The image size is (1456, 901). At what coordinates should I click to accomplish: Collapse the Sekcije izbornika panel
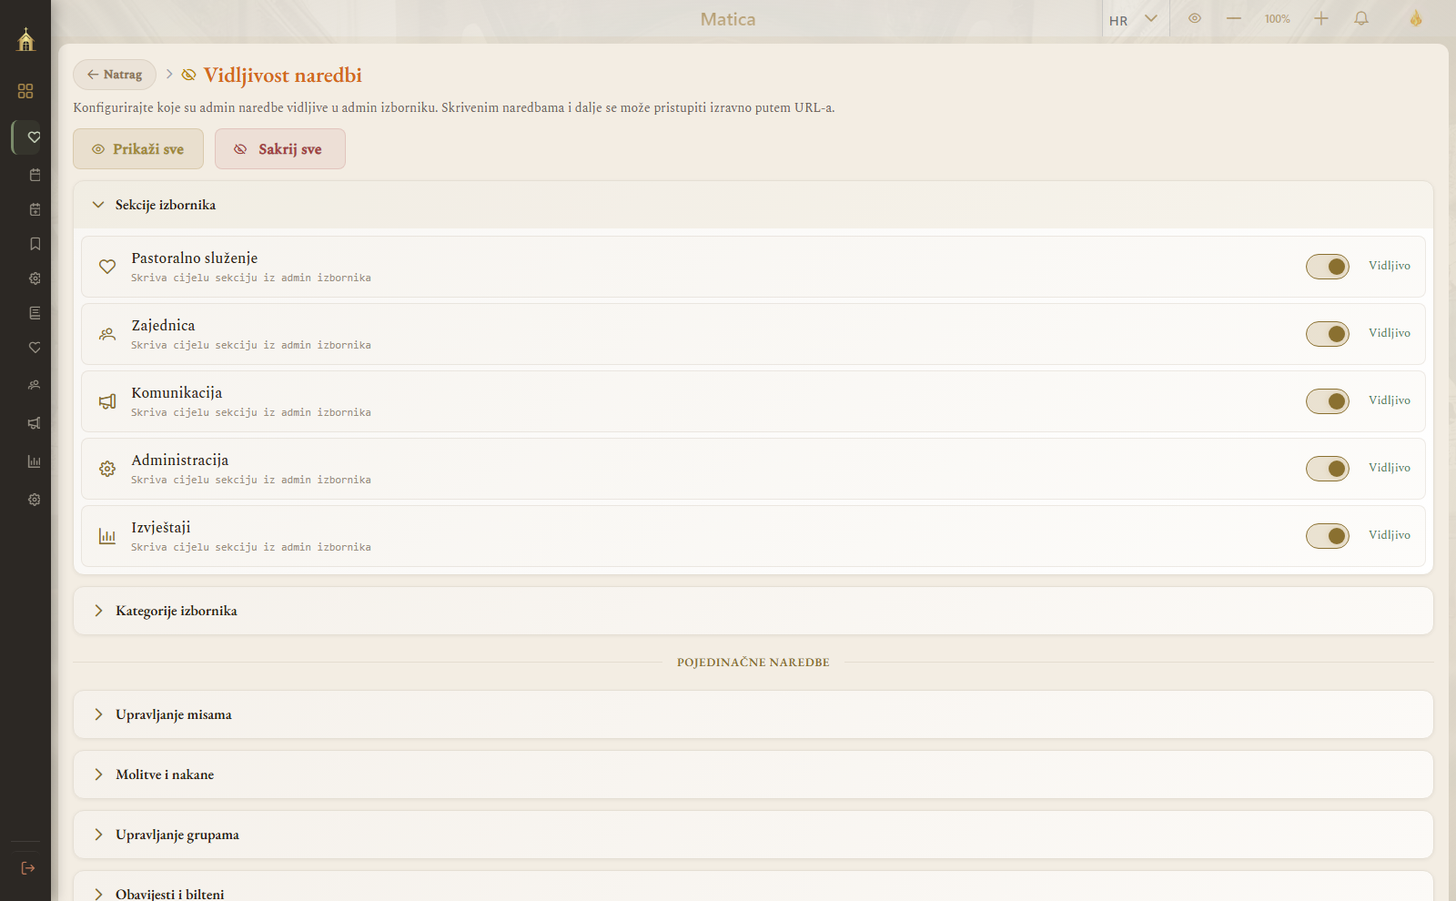point(753,205)
